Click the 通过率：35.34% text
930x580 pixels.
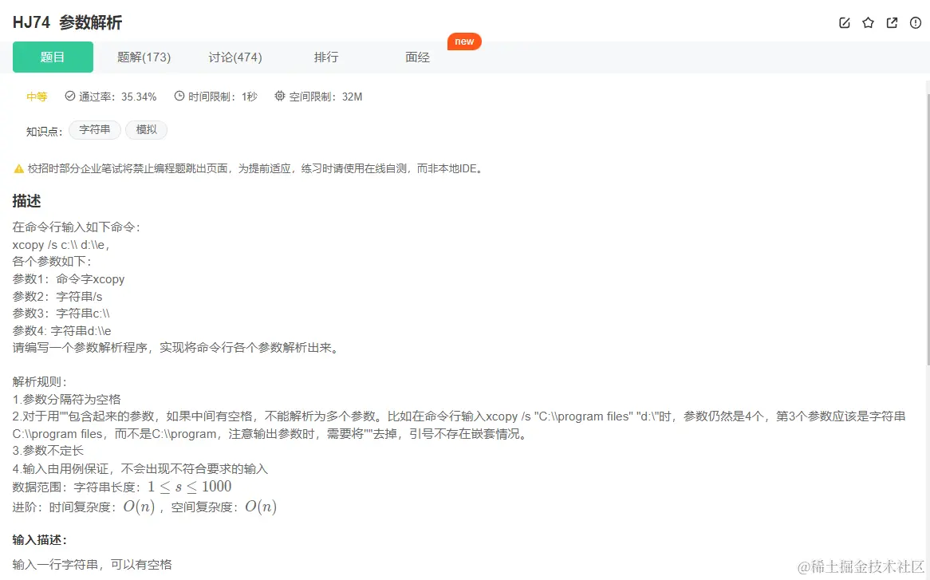coord(117,97)
